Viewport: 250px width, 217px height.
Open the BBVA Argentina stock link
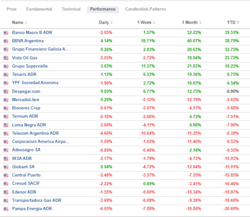pos(28,41)
